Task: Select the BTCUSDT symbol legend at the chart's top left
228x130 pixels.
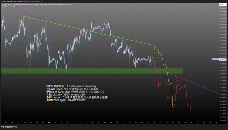Action: pos(36,4)
